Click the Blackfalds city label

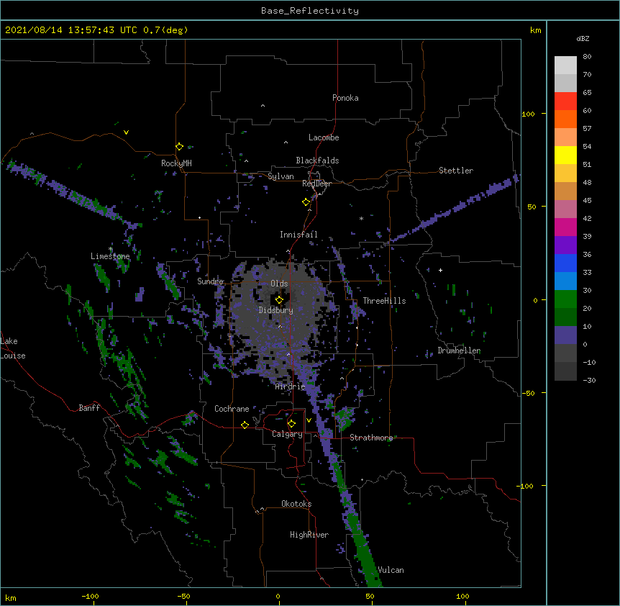click(x=317, y=160)
